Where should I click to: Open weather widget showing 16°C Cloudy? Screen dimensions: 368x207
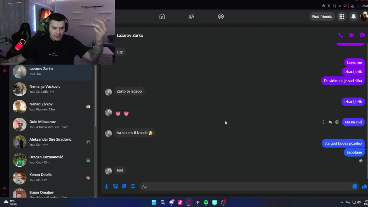click(10, 202)
